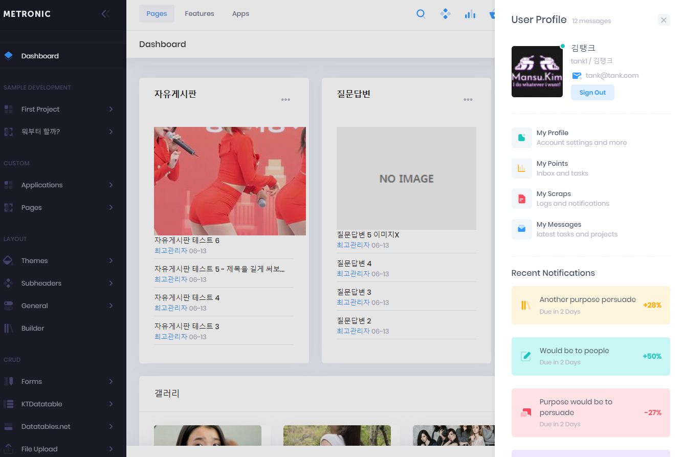
Task: Click the four-diamond quick actions icon
Action: point(445,14)
